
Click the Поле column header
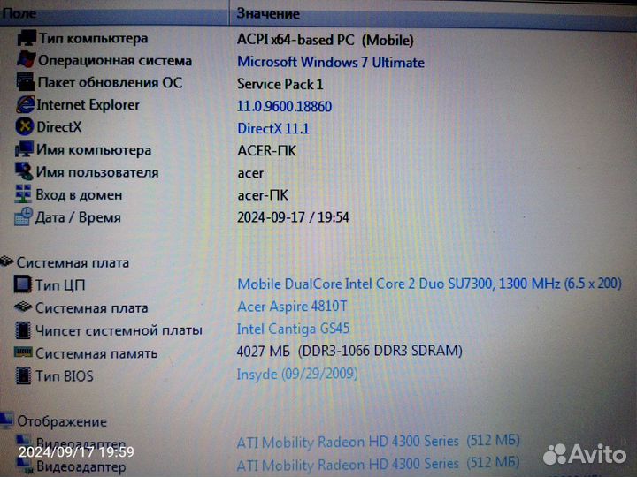click(x=114, y=13)
